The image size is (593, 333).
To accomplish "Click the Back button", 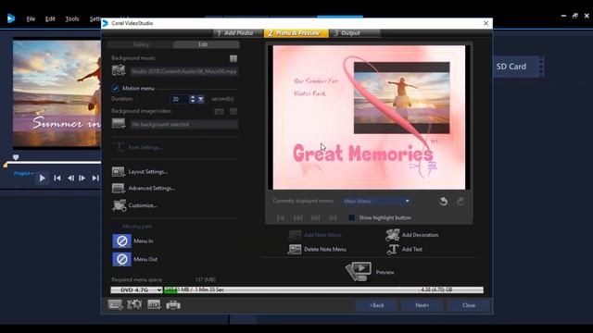I will click(377, 305).
